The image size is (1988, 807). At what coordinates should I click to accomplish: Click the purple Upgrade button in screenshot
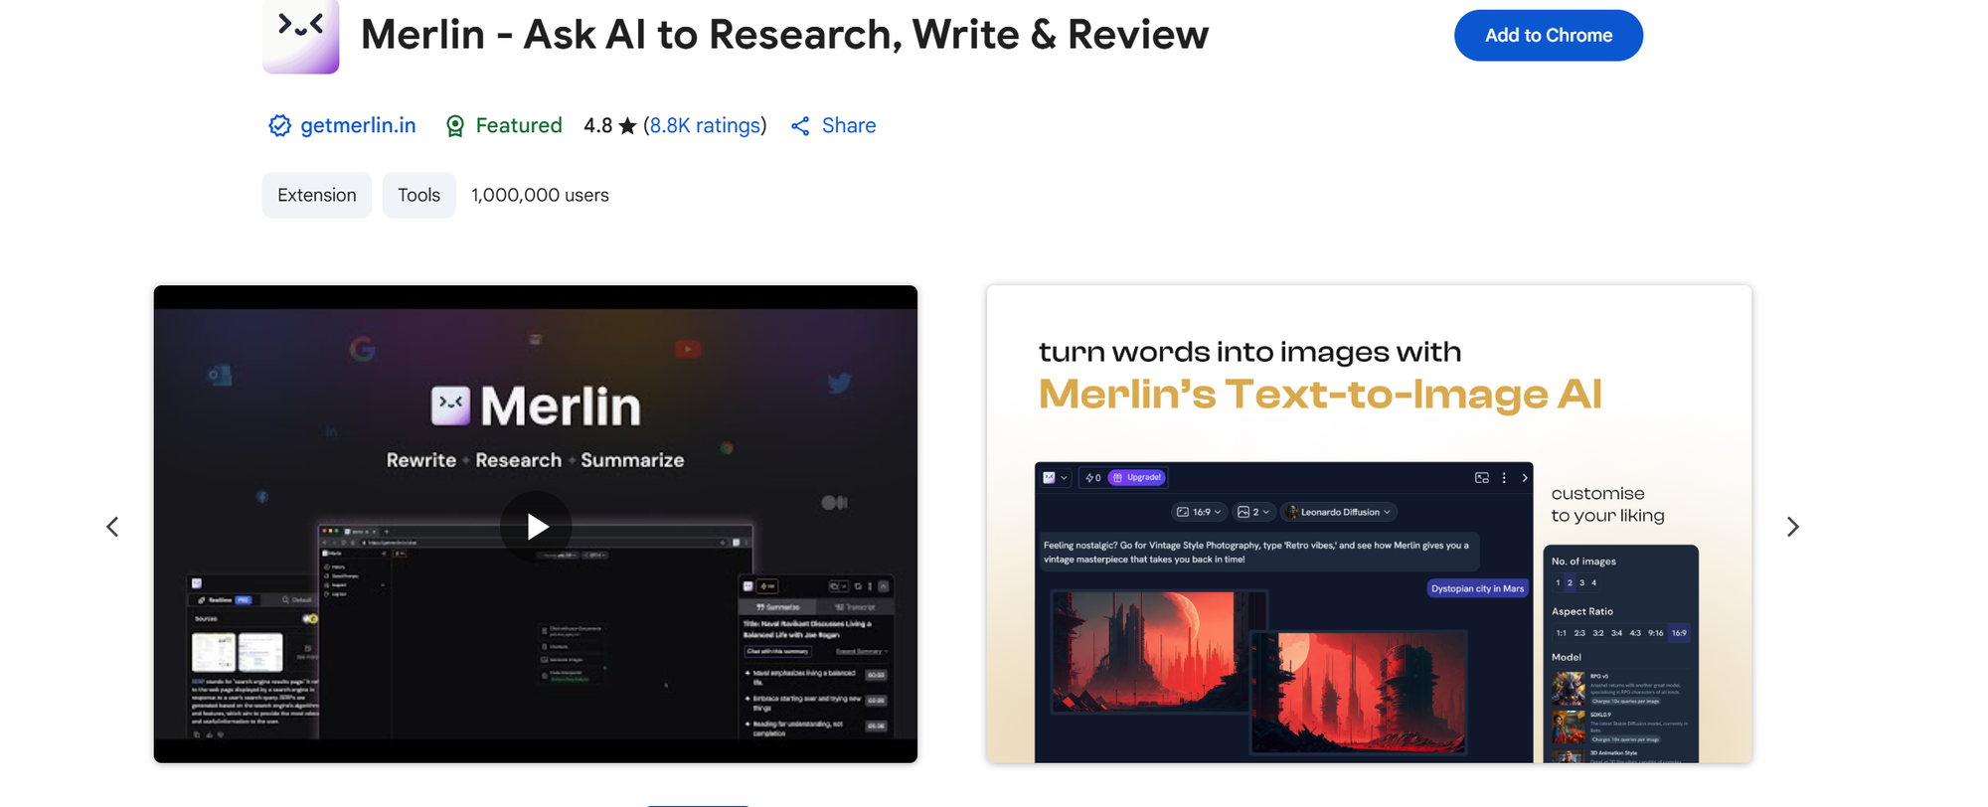pyautogui.click(x=1137, y=478)
